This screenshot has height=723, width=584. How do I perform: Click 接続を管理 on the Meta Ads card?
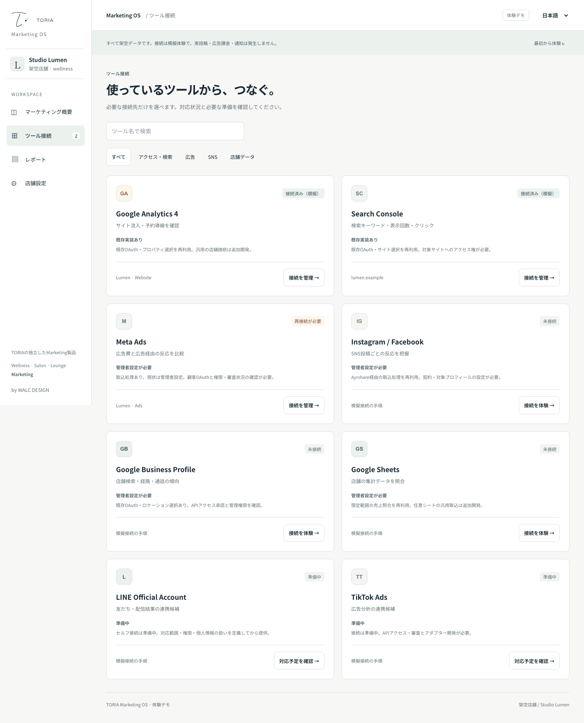pyautogui.click(x=304, y=405)
